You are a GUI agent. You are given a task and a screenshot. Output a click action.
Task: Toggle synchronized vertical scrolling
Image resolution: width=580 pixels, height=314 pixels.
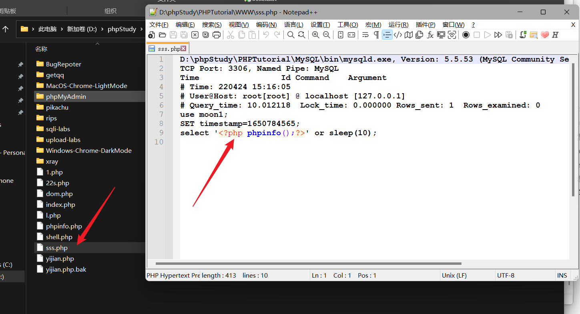(x=340, y=35)
